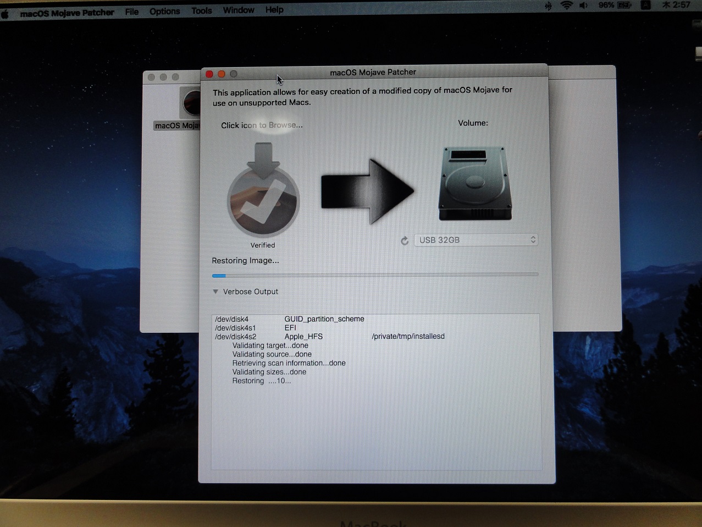The height and width of the screenshot is (527, 702).
Task: Refresh the volume list
Action: 405,240
